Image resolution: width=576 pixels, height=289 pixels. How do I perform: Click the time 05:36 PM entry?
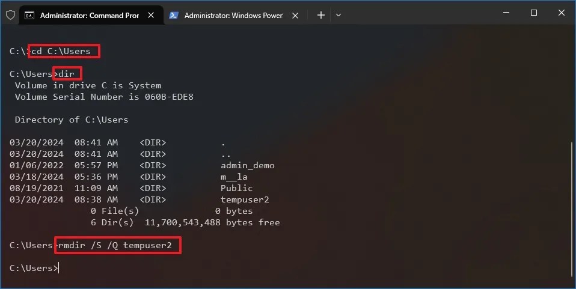coord(96,177)
